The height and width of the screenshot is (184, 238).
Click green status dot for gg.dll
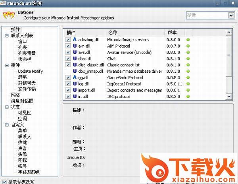coord(188,77)
